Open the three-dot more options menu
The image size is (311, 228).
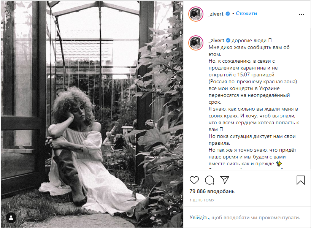pyautogui.click(x=301, y=14)
